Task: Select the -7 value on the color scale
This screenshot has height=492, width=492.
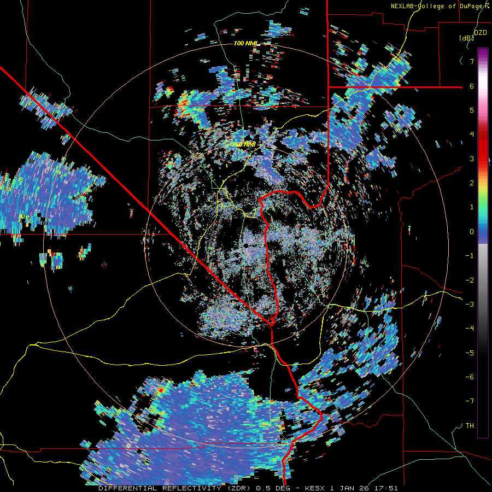Action: click(470, 401)
